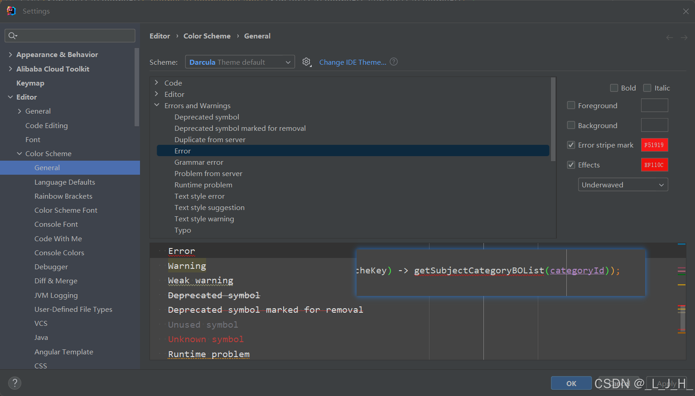Image resolution: width=695 pixels, height=396 pixels.
Task: Click the OK button
Action: 571,383
